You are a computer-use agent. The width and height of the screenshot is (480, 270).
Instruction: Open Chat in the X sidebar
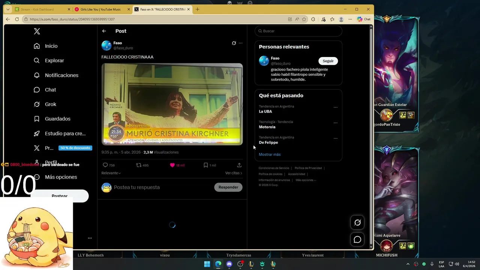(45, 90)
